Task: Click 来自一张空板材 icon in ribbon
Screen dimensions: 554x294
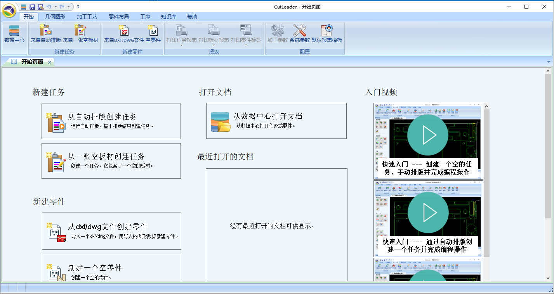Action: pos(80,34)
